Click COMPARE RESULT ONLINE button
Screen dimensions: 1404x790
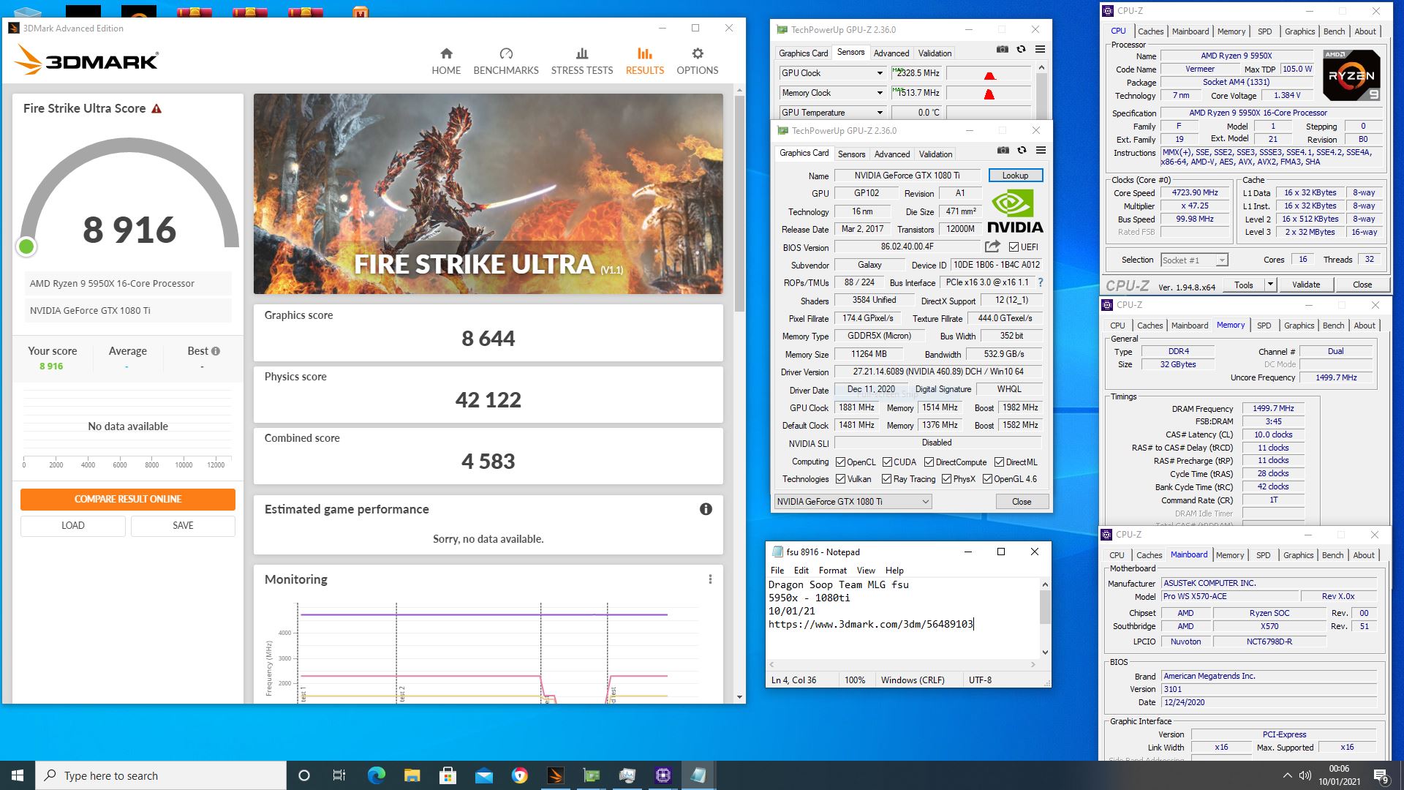(128, 499)
